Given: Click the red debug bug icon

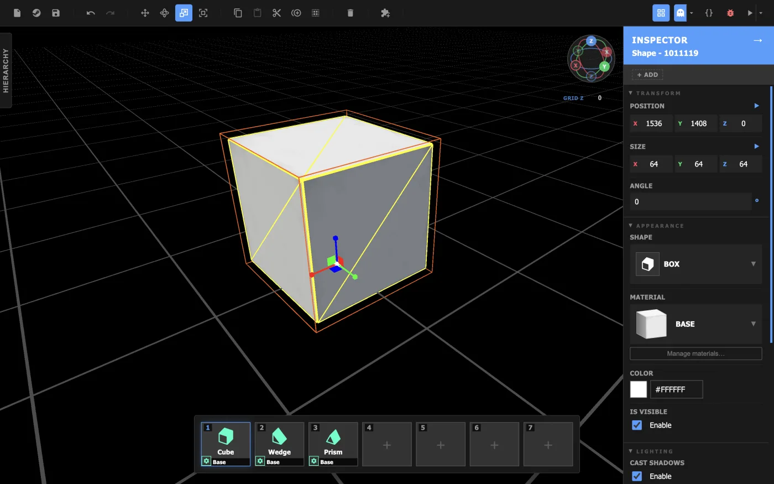Looking at the screenshot, I should point(730,13).
